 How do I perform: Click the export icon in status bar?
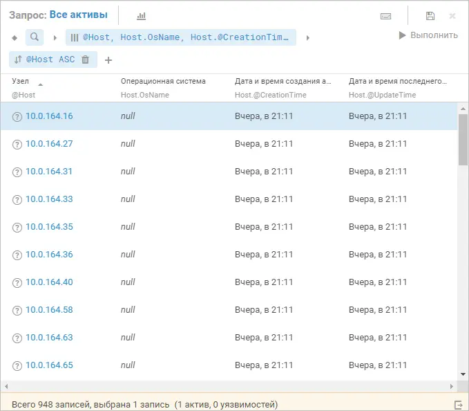[x=457, y=404]
